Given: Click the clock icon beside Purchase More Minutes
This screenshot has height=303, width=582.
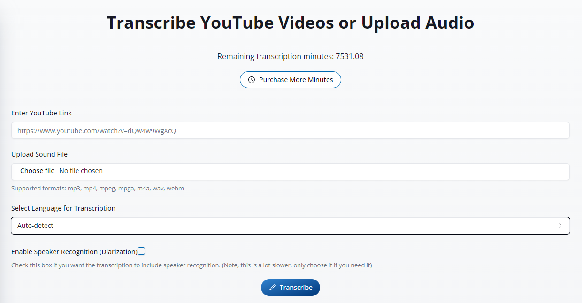Looking at the screenshot, I should click(x=252, y=80).
